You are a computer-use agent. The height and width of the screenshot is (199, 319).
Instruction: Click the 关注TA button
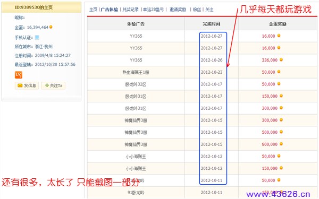[x=54, y=85]
